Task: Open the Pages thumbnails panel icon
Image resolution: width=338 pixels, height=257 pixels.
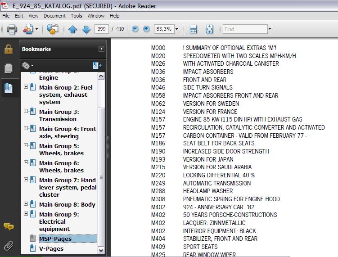Action: pyautogui.click(x=9, y=68)
